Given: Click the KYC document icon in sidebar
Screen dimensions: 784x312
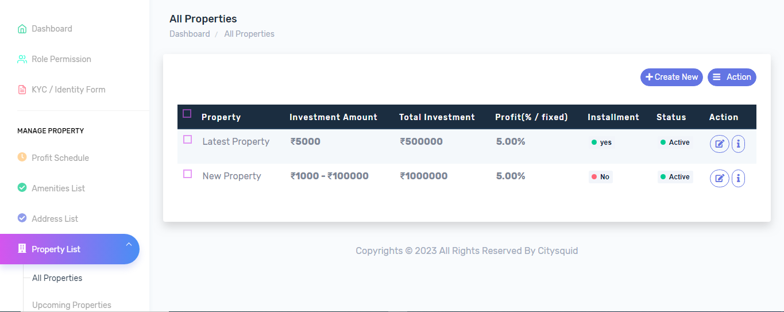Looking at the screenshot, I should (x=22, y=90).
